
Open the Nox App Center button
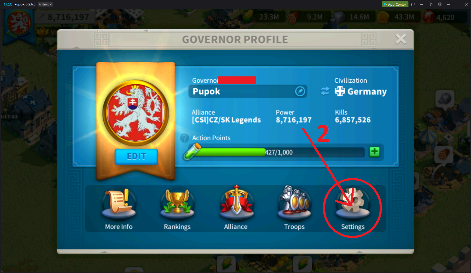point(395,4)
